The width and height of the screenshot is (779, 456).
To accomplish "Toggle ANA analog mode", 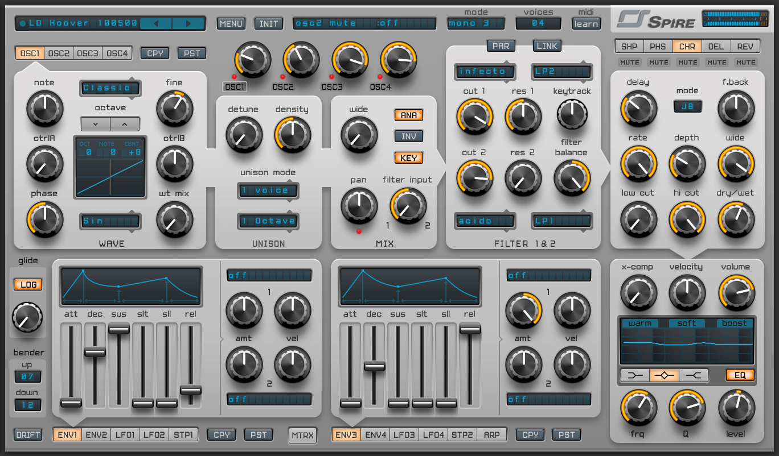I will [408, 115].
